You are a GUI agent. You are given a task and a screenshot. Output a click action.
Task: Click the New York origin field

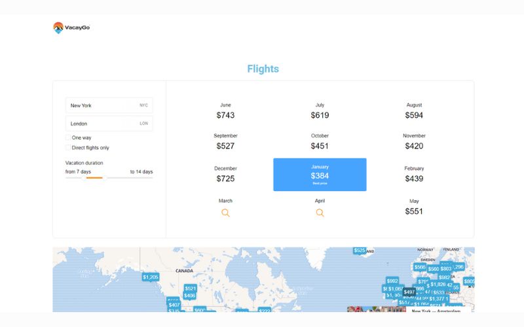click(x=109, y=105)
